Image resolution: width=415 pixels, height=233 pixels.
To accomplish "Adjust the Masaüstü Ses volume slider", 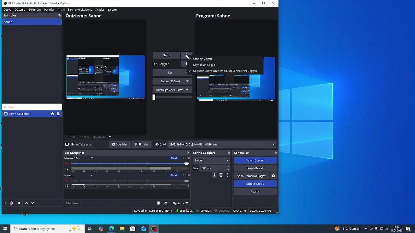I will (x=130, y=164).
